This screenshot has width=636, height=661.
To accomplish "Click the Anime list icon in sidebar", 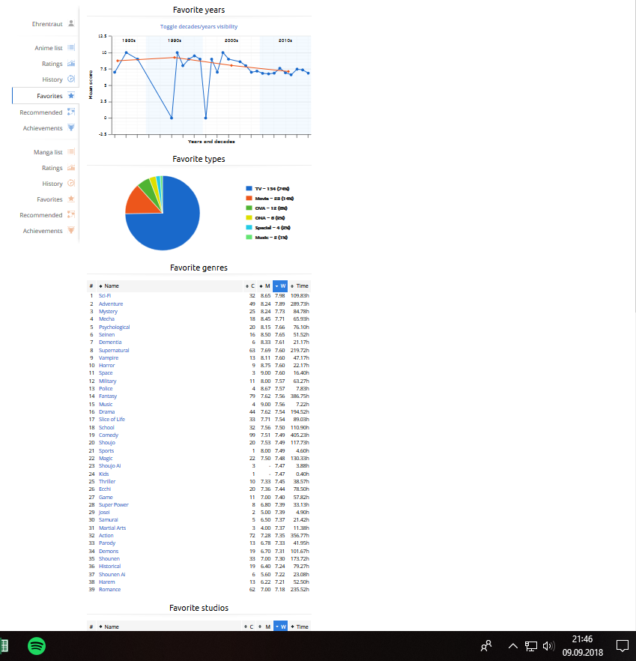I will pos(71,48).
